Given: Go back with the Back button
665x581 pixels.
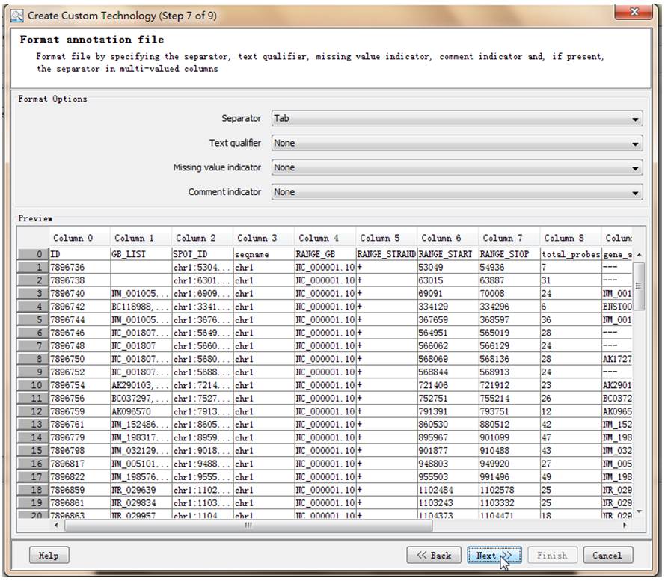Looking at the screenshot, I should click(x=433, y=556).
